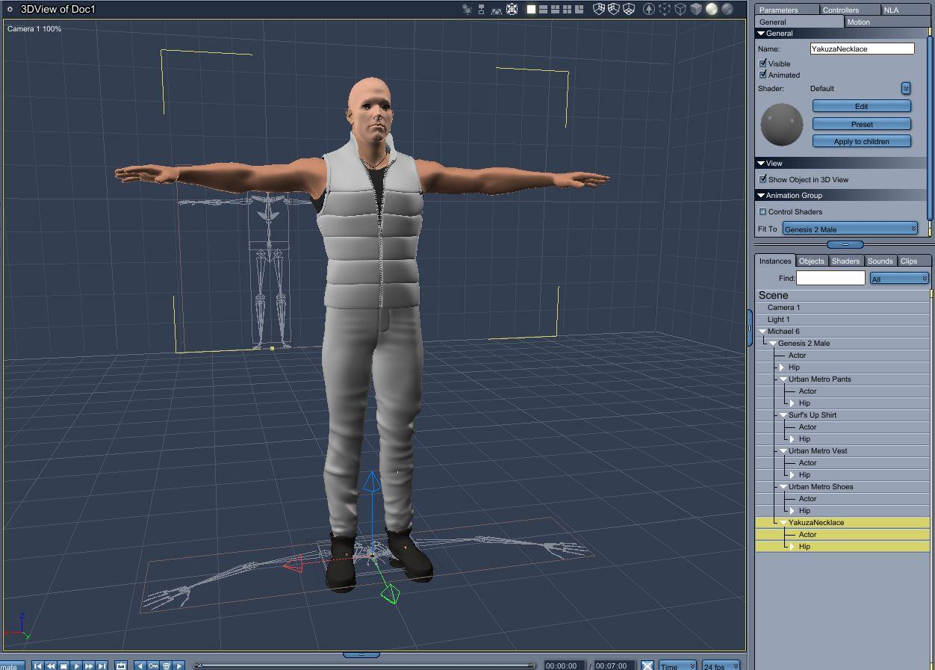Open the 24 fps frame rate dropdown
The image size is (935, 670).
pyautogui.click(x=721, y=666)
